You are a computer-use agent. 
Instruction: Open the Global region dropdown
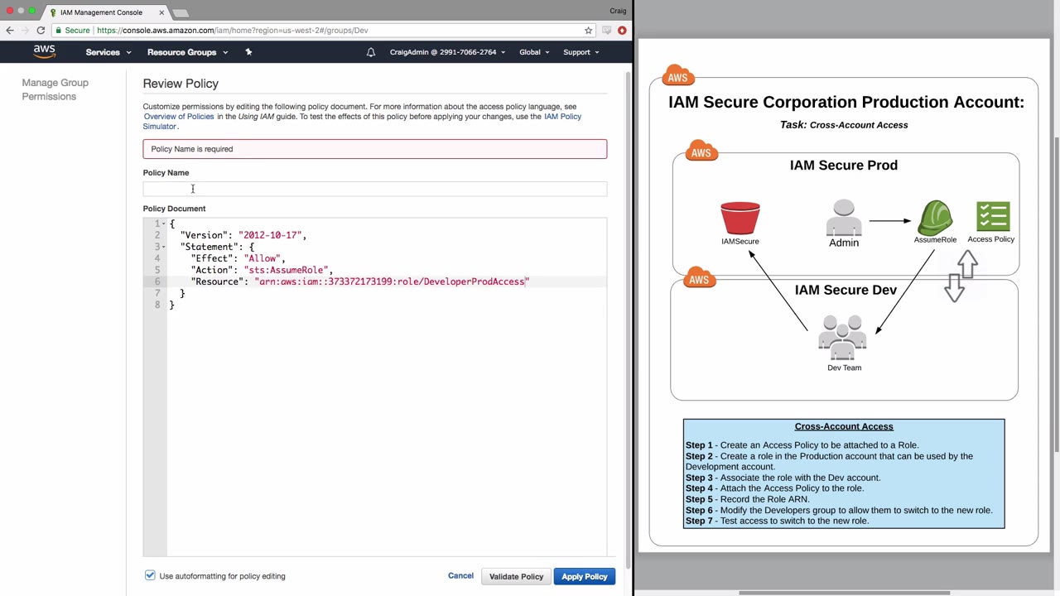[x=534, y=52]
